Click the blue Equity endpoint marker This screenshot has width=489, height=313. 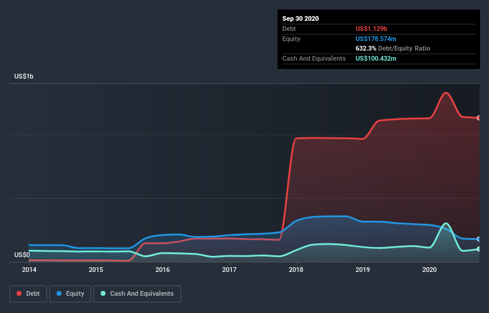(479, 239)
